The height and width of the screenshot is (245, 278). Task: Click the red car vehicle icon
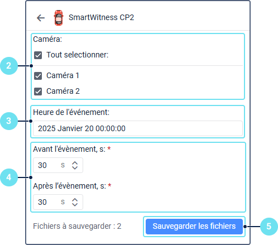tap(59, 18)
